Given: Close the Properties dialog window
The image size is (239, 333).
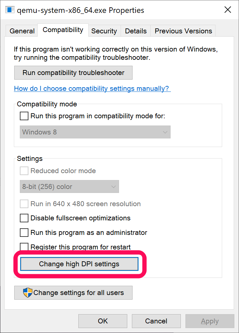Looking at the screenshot, I should point(228,10).
